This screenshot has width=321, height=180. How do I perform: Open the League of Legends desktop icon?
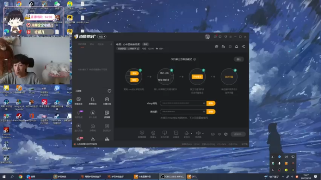pyautogui.click(x=19, y=104)
